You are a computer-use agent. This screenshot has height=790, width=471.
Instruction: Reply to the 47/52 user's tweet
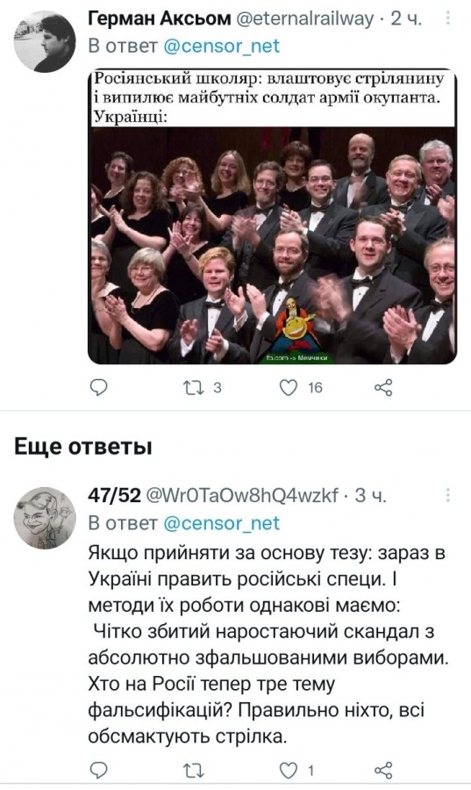click(x=98, y=770)
